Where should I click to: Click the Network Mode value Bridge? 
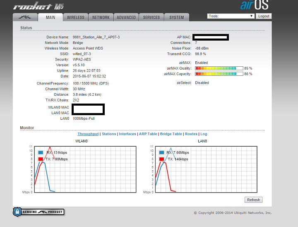pos(78,43)
